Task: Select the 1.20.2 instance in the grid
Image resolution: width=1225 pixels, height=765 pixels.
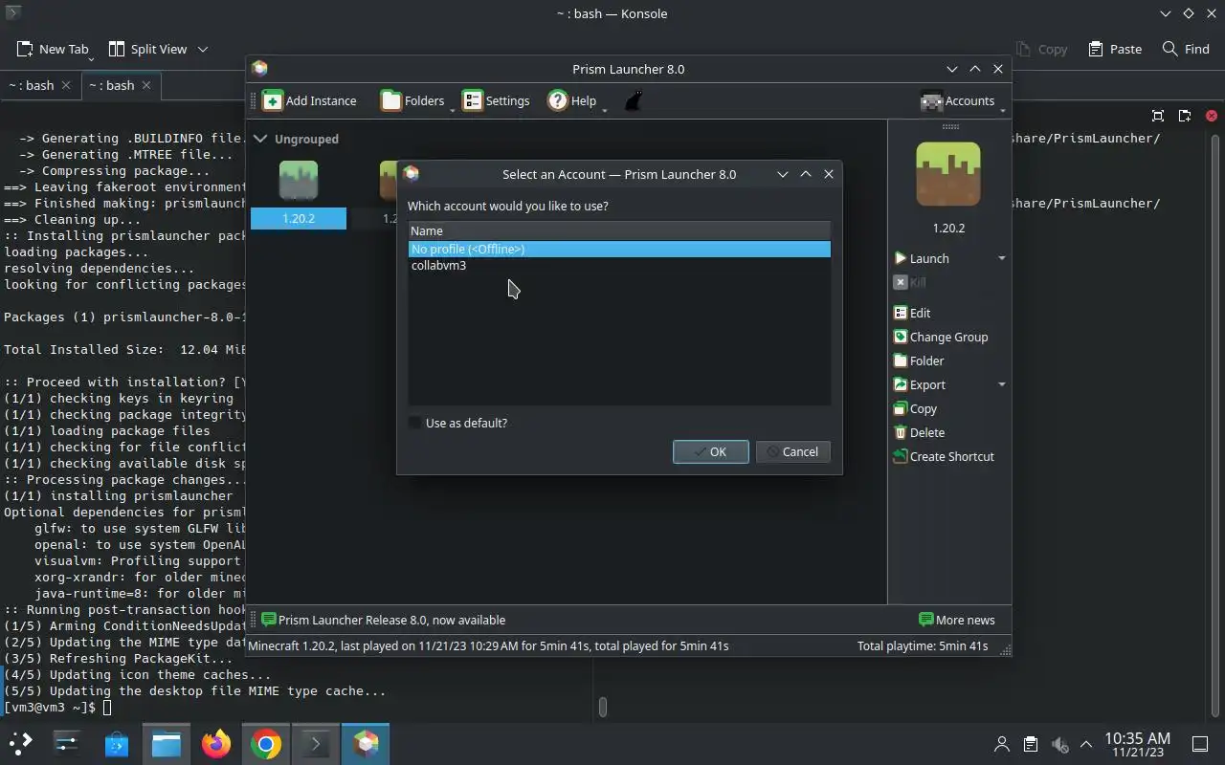Action: pos(299,194)
